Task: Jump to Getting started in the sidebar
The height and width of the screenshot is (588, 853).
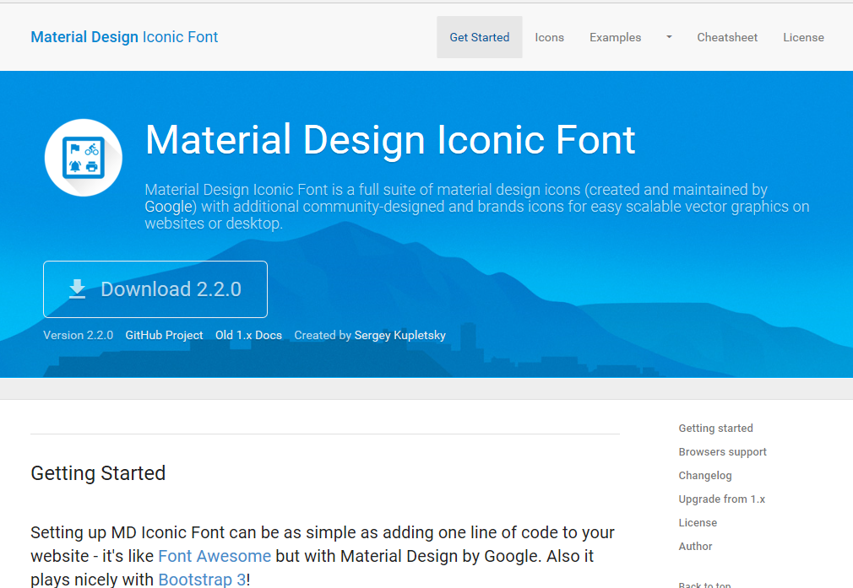Action: pyautogui.click(x=716, y=429)
